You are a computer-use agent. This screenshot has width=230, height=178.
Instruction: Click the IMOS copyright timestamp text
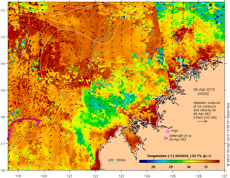click(228, 135)
